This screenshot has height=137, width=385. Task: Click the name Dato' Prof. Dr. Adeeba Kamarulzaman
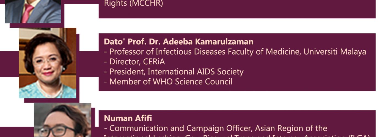[178, 42]
